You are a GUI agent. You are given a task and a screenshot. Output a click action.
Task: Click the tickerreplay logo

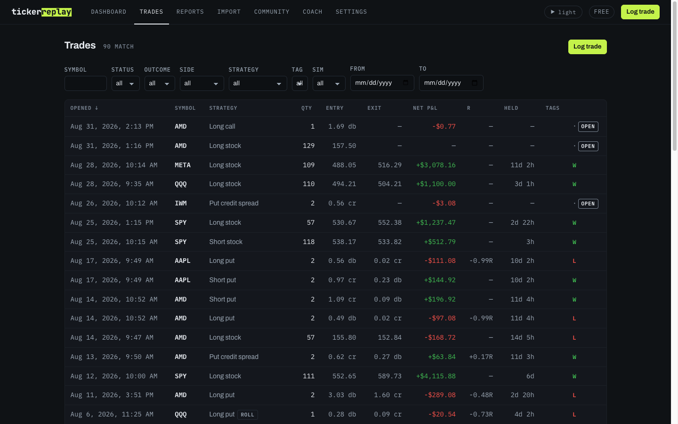(x=41, y=12)
